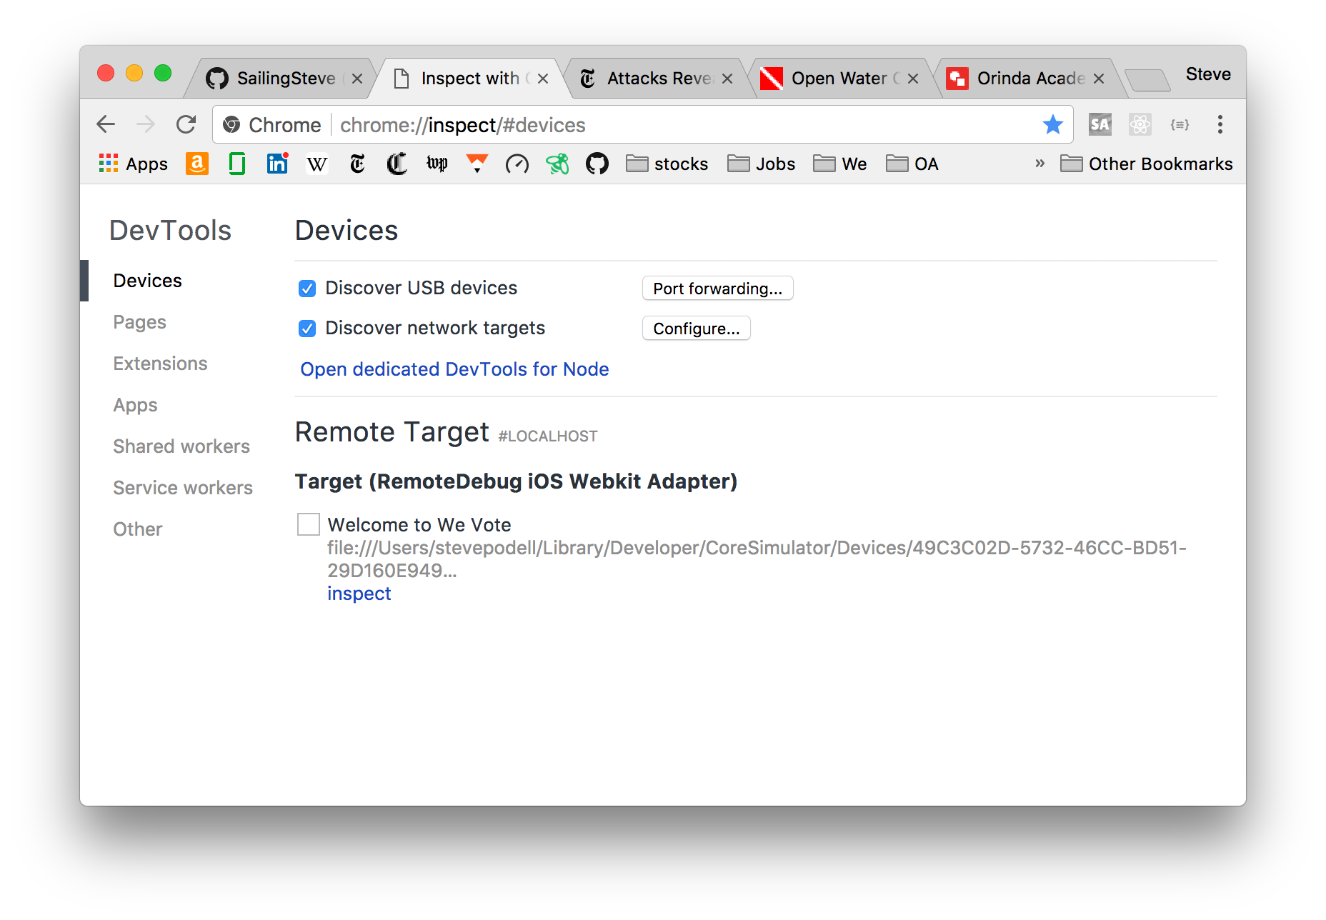The height and width of the screenshot is (920, 1326).
Task: Reload the current page
Action: tap(186, 124)
